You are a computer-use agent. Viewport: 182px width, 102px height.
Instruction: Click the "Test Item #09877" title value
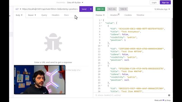pos(132,91)
